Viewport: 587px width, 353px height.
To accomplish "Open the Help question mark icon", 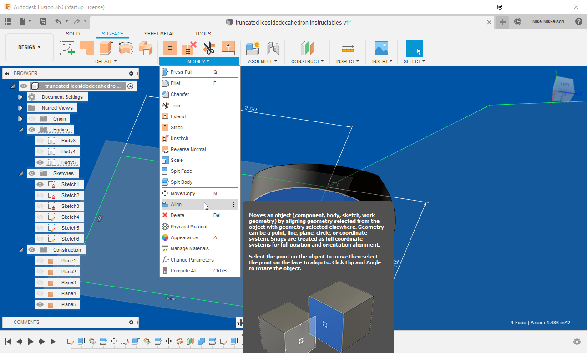I will coord(578,21).
